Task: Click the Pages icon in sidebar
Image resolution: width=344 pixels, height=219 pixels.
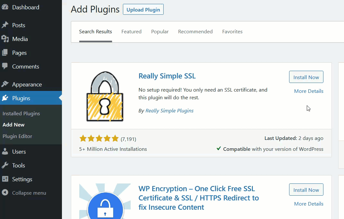Action: [5, 53]
